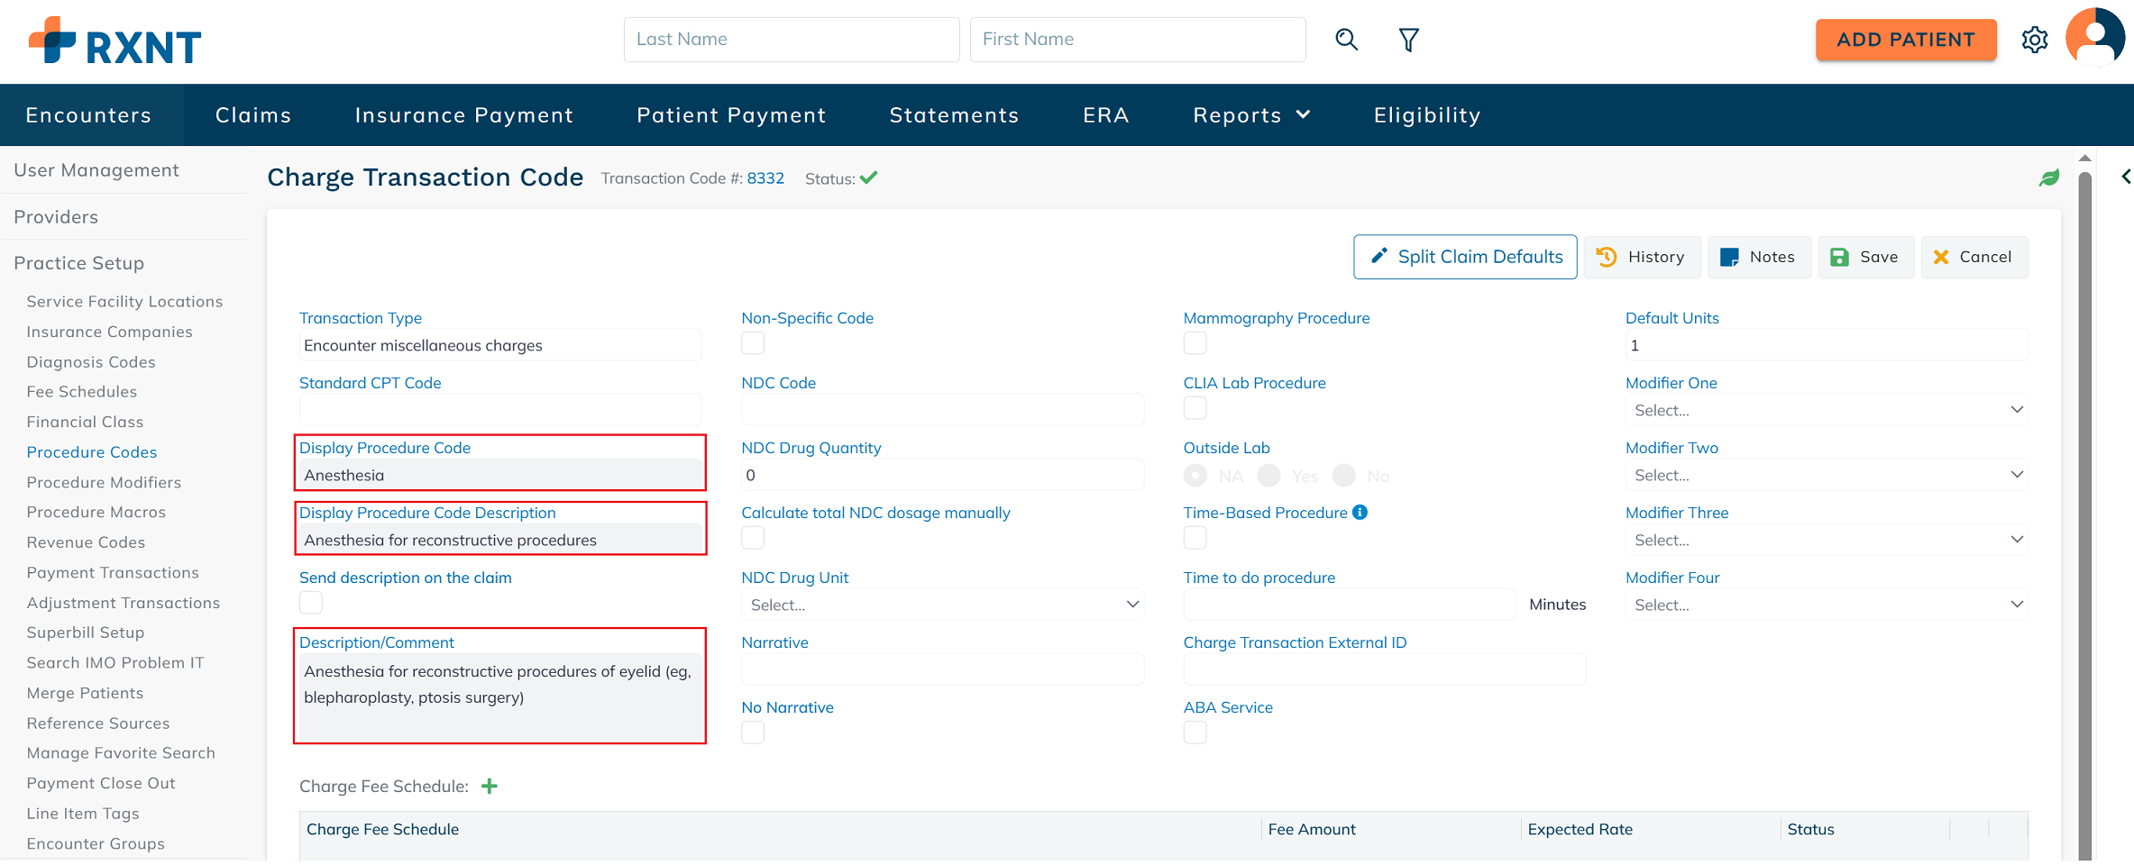
Task: Enable the Non-Specific Code checkbox
Action: pyautogui.click(x=753, y=343)
